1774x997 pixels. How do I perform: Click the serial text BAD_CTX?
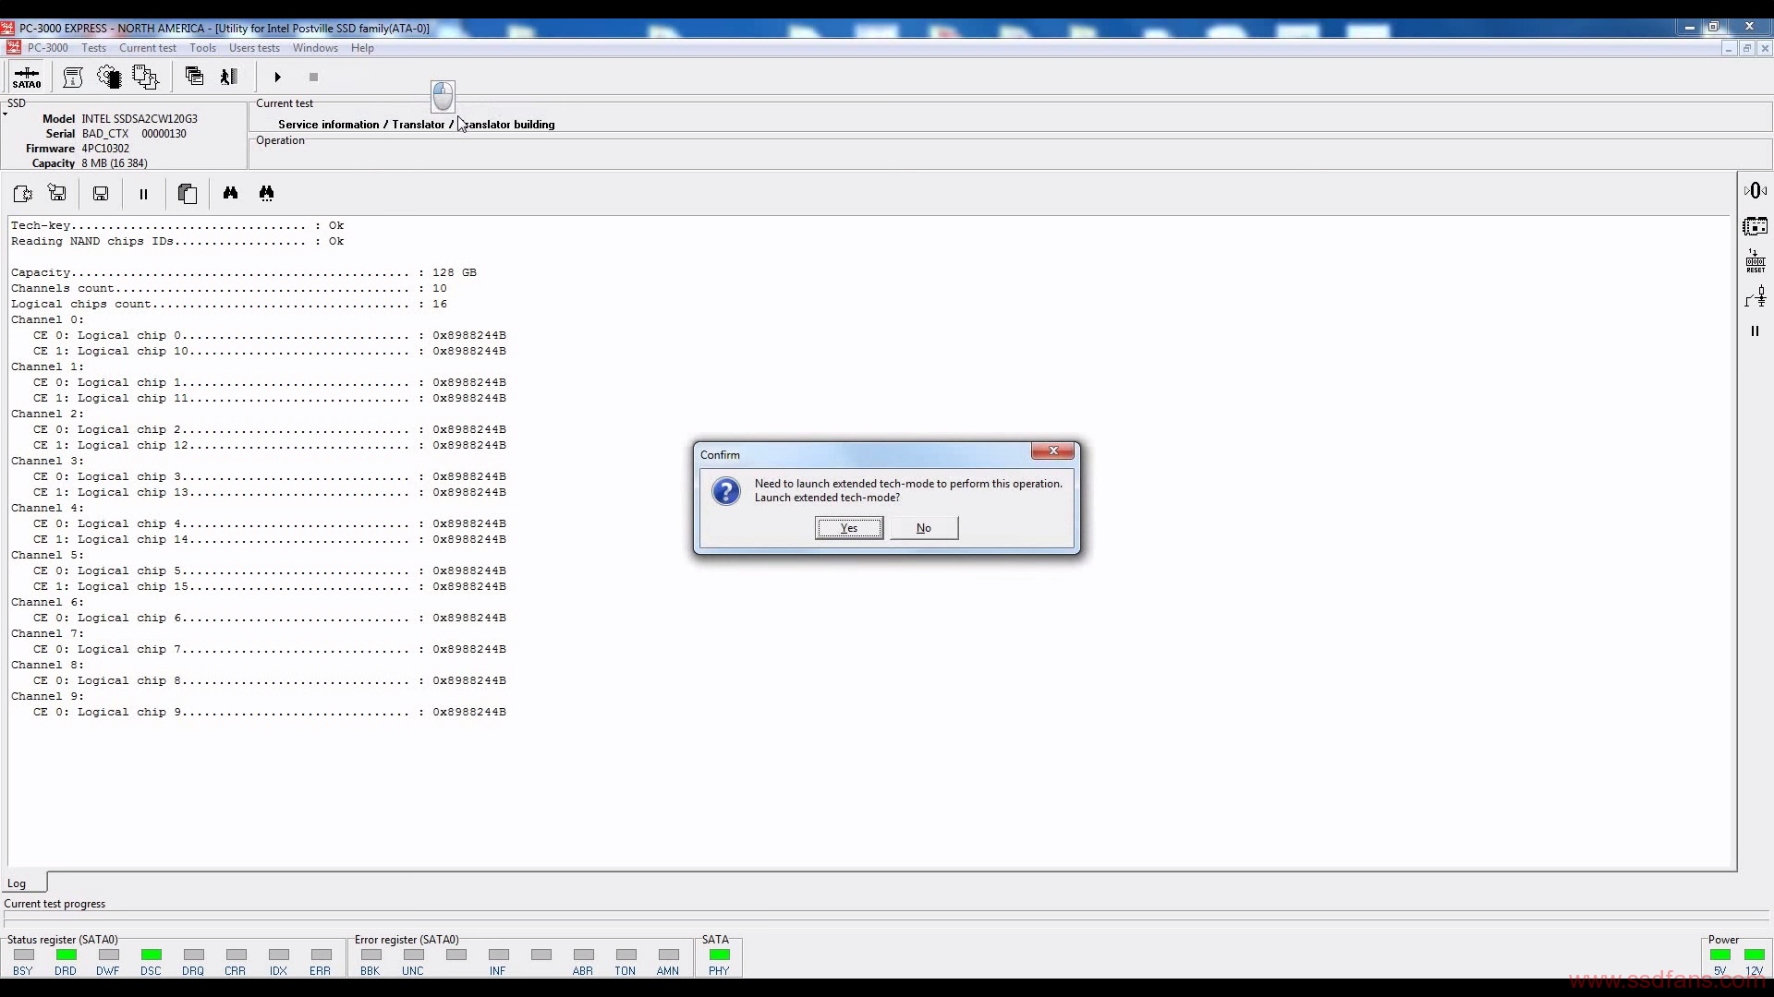click(x=105, y=134)
